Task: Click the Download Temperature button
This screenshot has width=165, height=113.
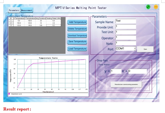Action: [77, 36]
